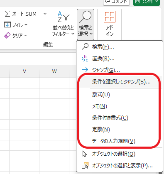
Task: Click the arrow icon beside ジャンプ(G)
Action: tap(85, 69)
